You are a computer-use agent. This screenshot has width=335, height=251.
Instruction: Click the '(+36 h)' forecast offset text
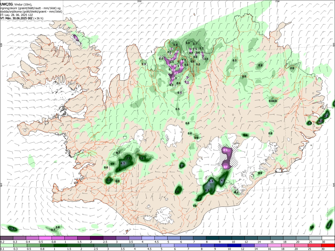(38, 18)
